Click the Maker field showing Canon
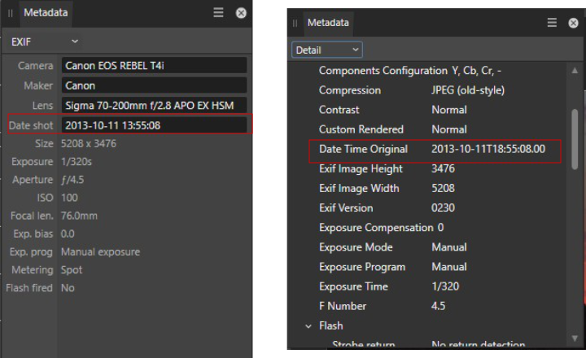Viewport: 586px width, 358px height. 154,85
